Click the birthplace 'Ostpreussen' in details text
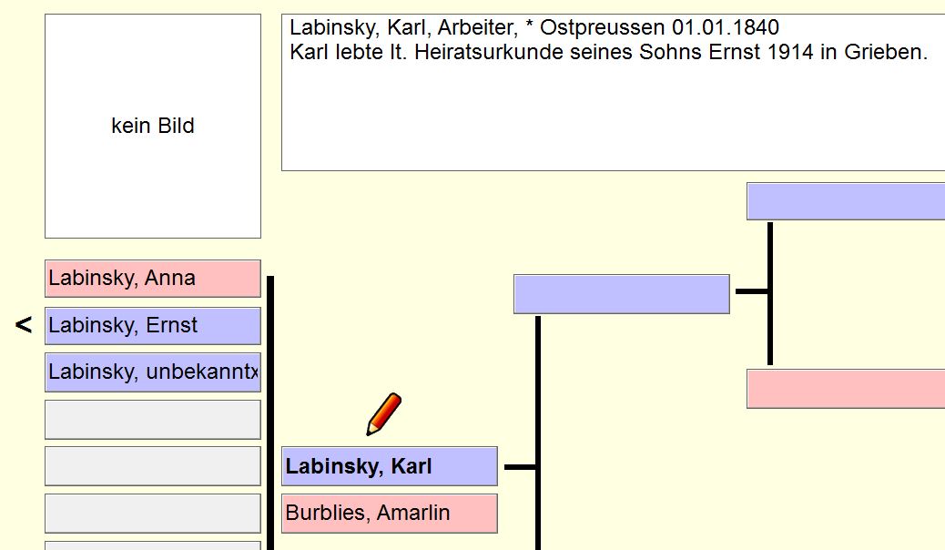Viewport: 945px width, 550px height. (603, 28)
